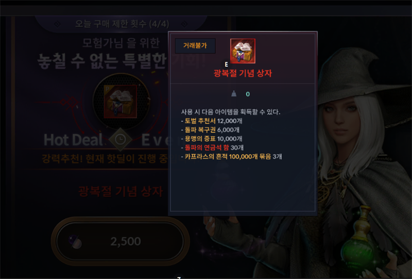Click the dimmed 광복절 기념 상자 title above price
The image size is (412, 279).
pos(121,191)
